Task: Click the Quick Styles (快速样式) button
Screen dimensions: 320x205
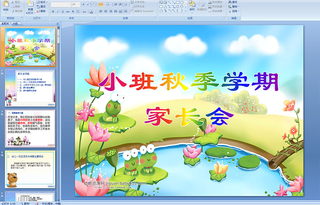Action: tap(202, 7)
